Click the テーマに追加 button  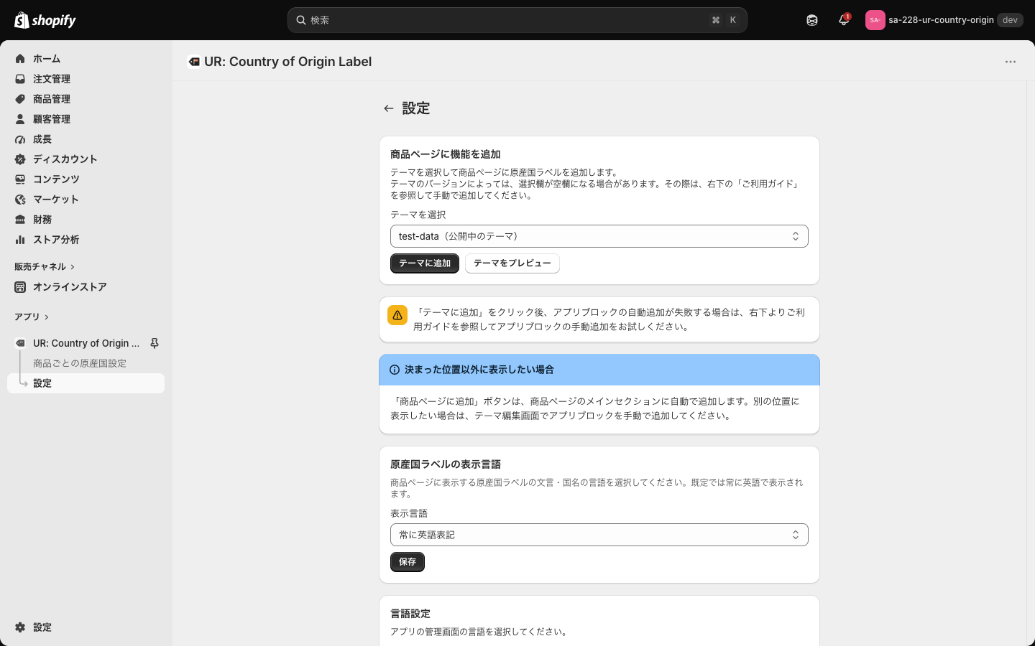coord(425,263)
